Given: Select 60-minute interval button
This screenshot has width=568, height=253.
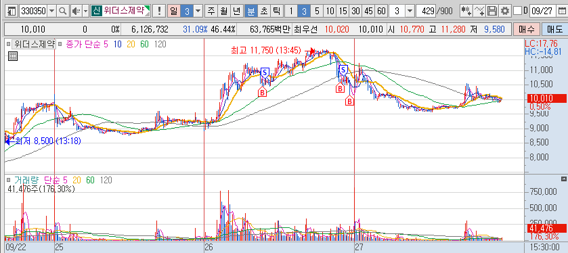Looking at the screenshot, I should coord(381,11).
